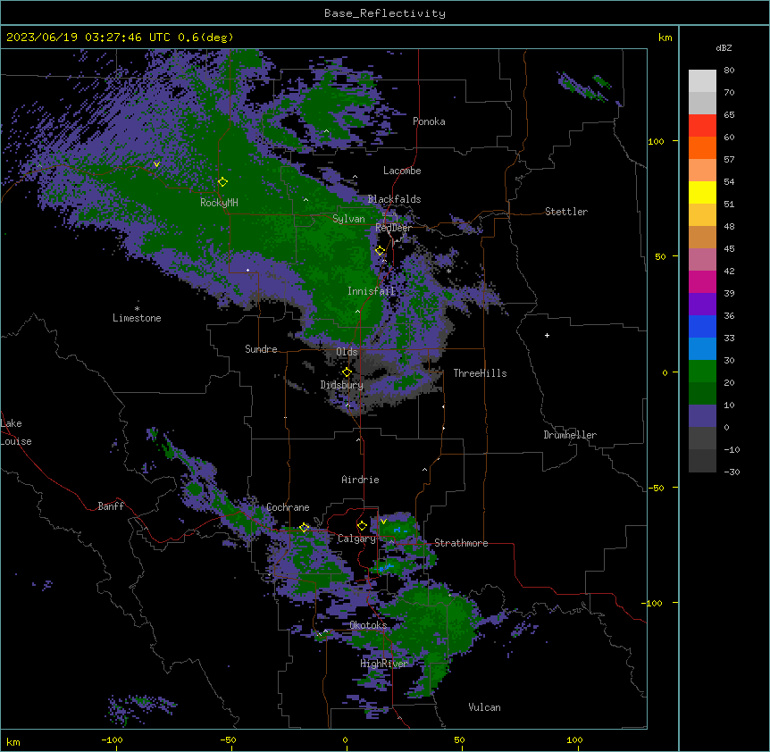Click the Base_Reflectivity title text

[384, 13]
